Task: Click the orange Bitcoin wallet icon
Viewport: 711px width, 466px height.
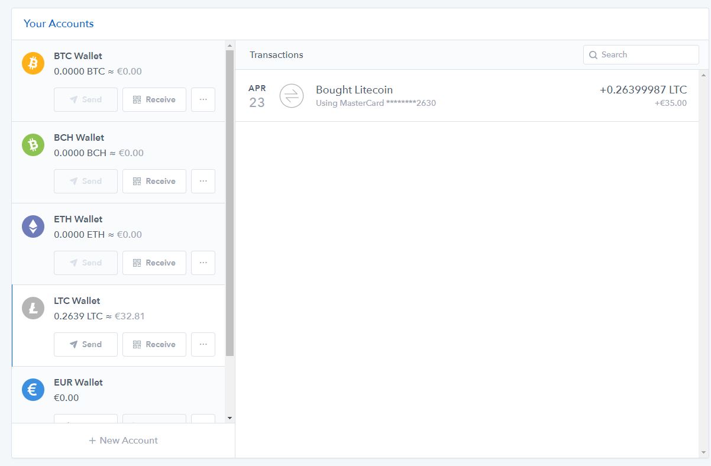Action: tap(33, 63)
